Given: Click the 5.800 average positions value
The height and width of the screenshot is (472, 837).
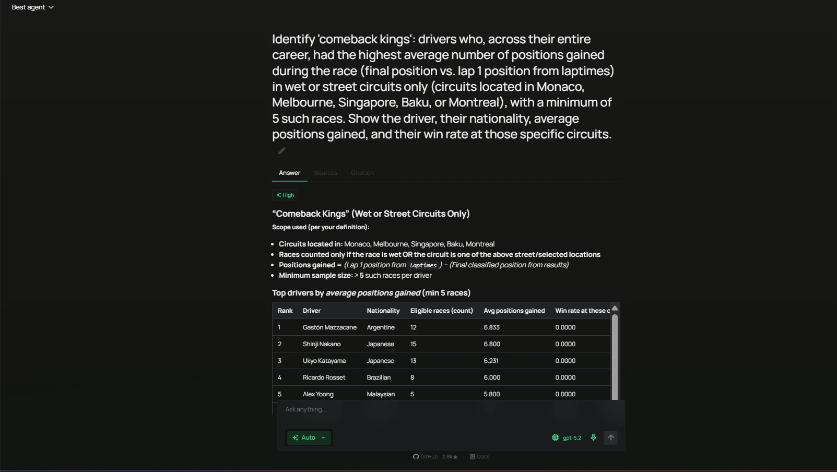Looking at the screenshot, I should pyautogui.click(x=492, y=394).
